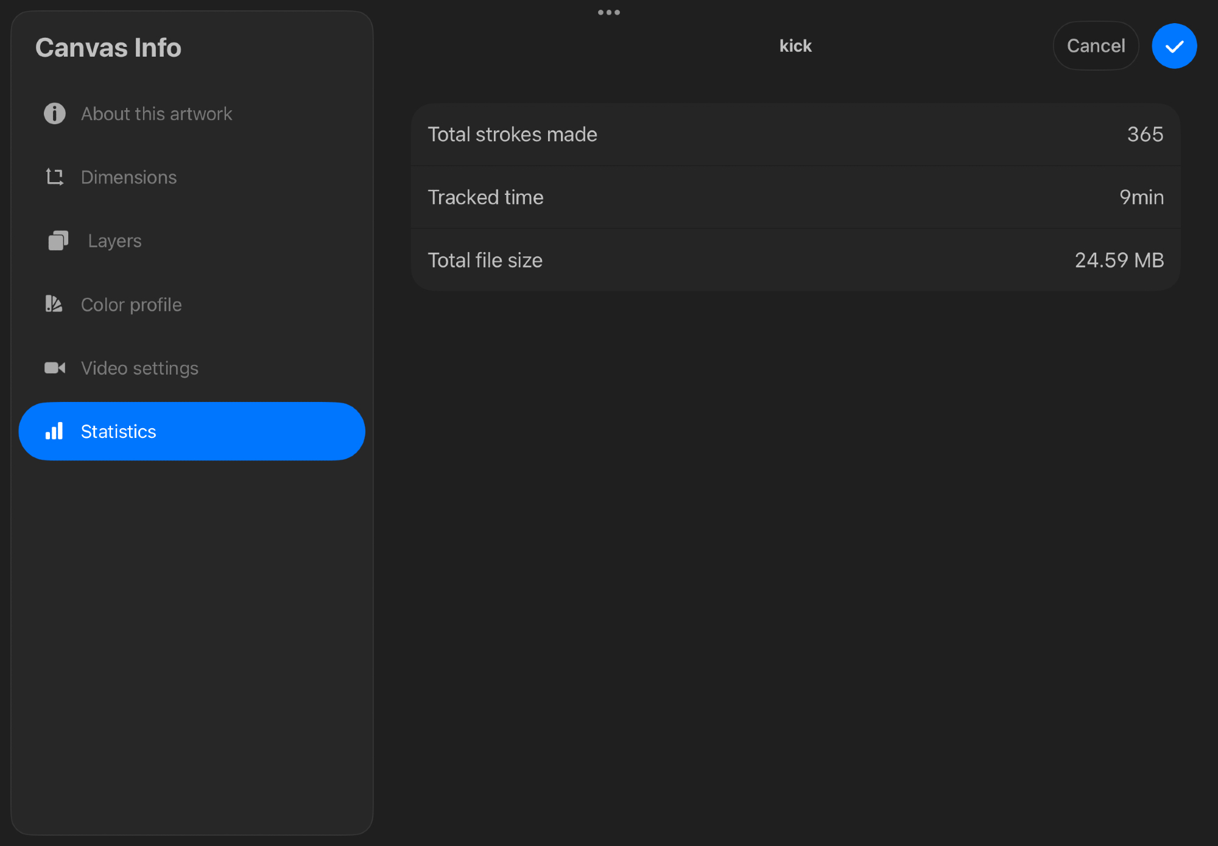Click the Canvas Info heading
Image resolution: width=1218 pixels, height=846 pixels.
click(x=108, y=48)
